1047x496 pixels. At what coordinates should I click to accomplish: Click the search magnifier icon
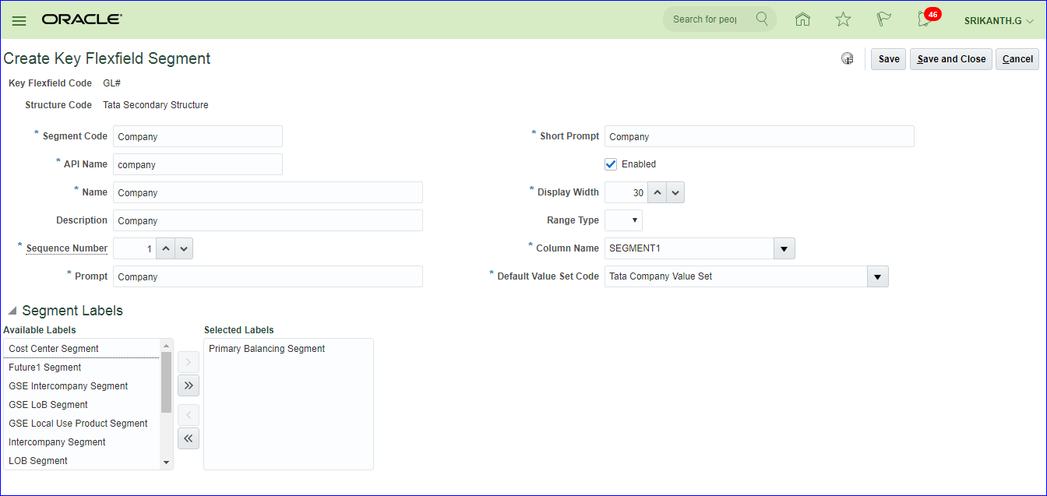[x=762, y=19]
